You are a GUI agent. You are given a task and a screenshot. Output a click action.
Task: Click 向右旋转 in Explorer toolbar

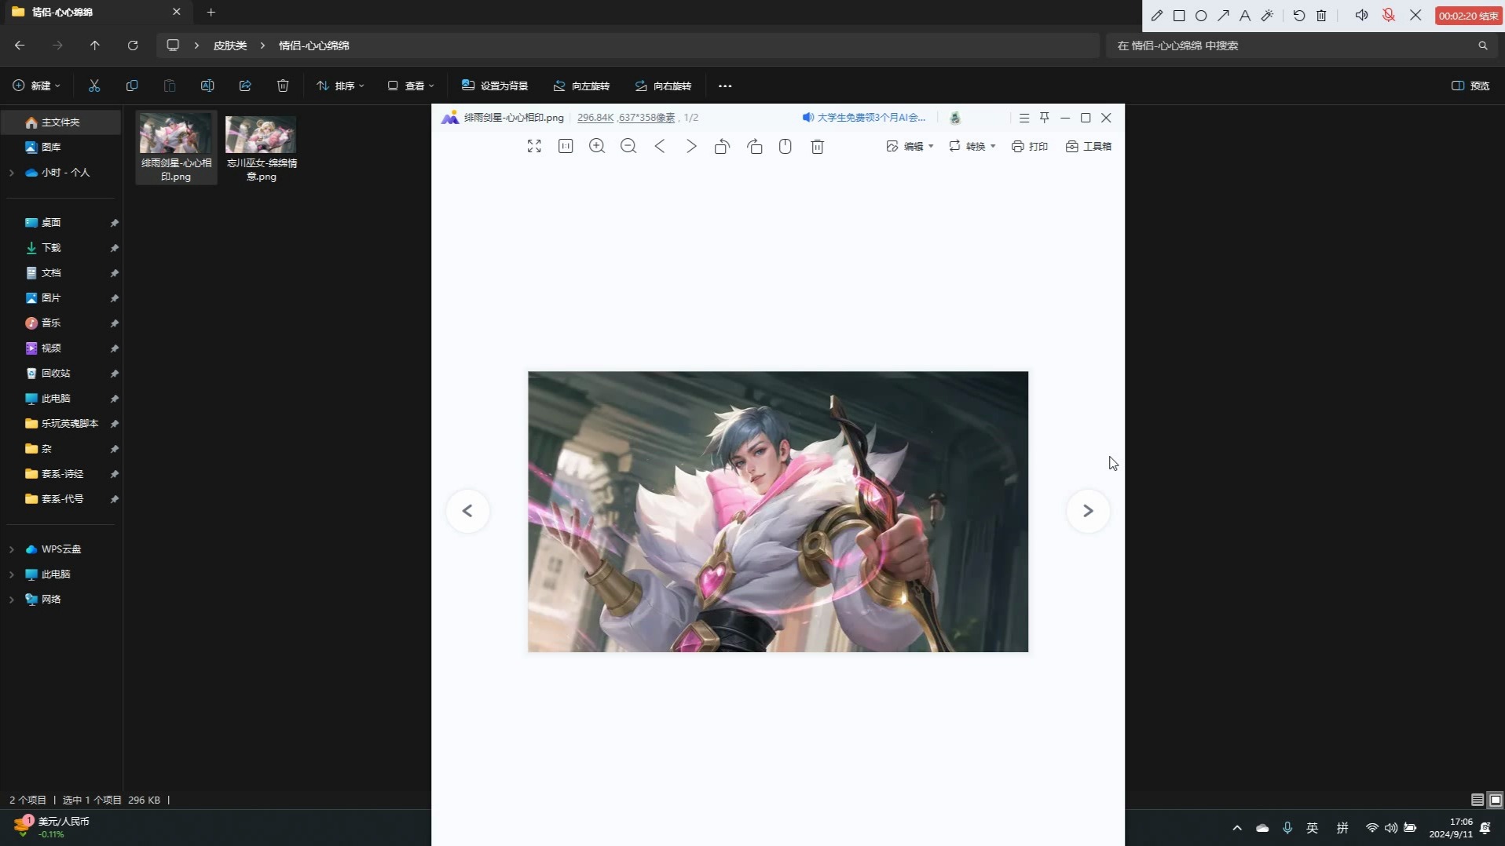[x=663, y=86]
